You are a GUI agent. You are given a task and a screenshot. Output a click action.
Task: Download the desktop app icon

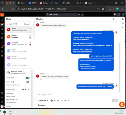[28, 89]
